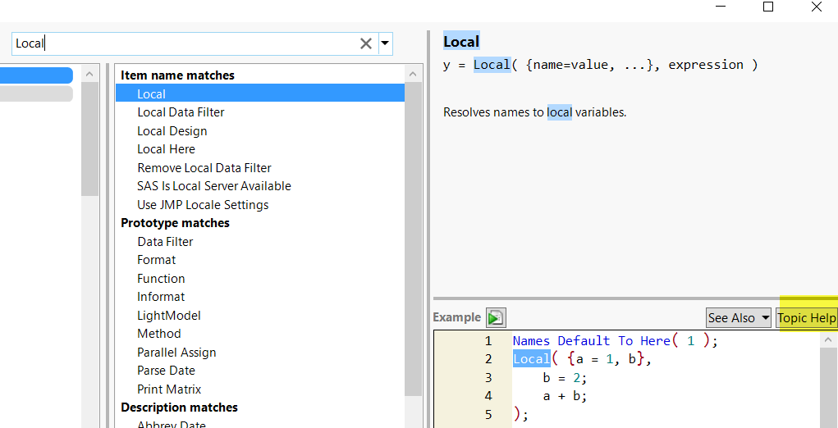The image size is (838, 428).
Task: Click the Topic Help button
Action: (x=806, y=317)
